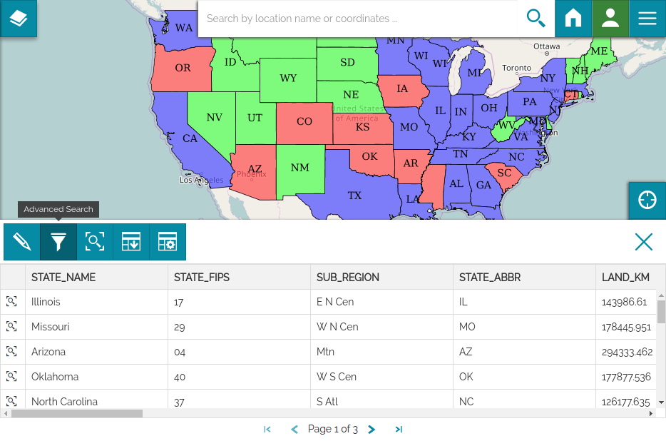Toggle edit mode pencil tool
The image size is (666, 441).
[x=22, y=242]
